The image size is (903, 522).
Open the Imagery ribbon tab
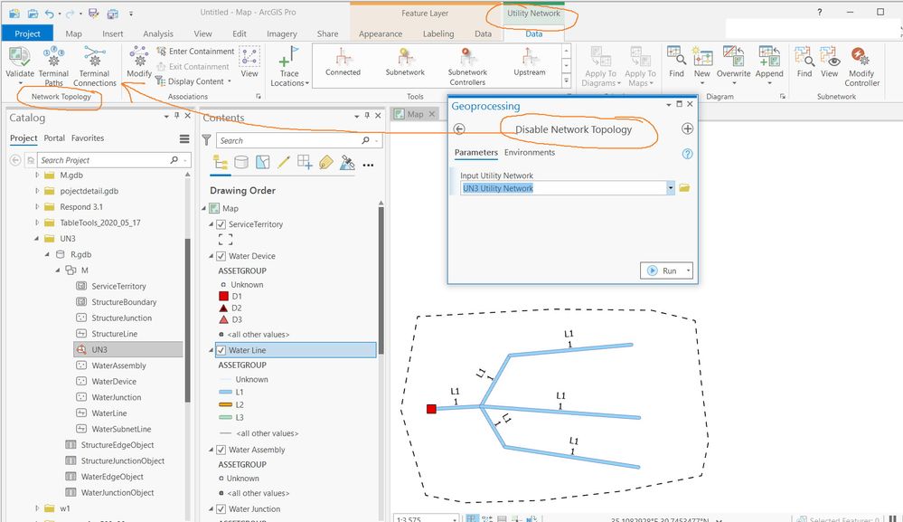282,33
